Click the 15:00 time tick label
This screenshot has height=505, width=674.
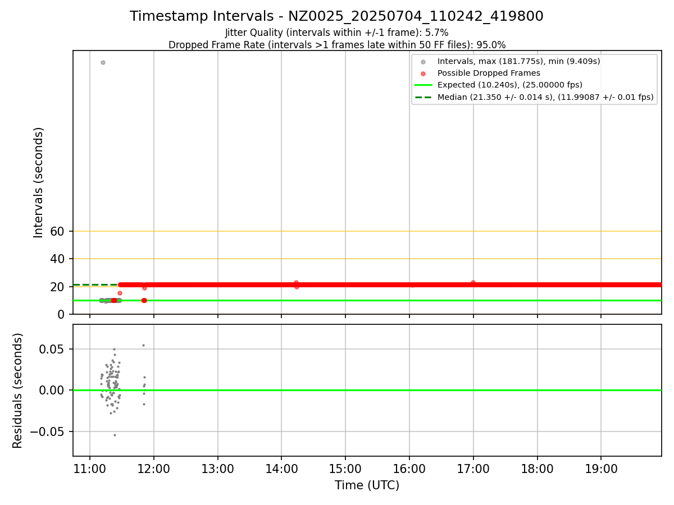point(345,469)
